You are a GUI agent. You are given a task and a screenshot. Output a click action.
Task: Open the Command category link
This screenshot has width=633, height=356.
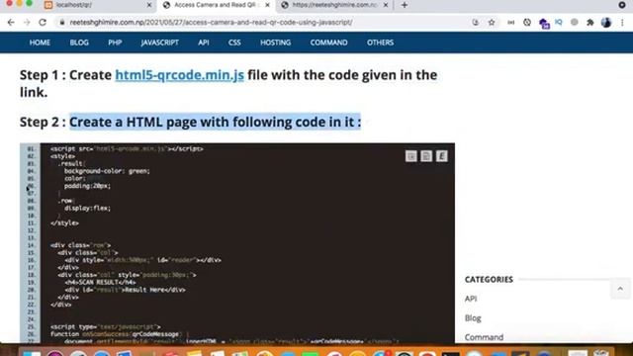point(484,337)
